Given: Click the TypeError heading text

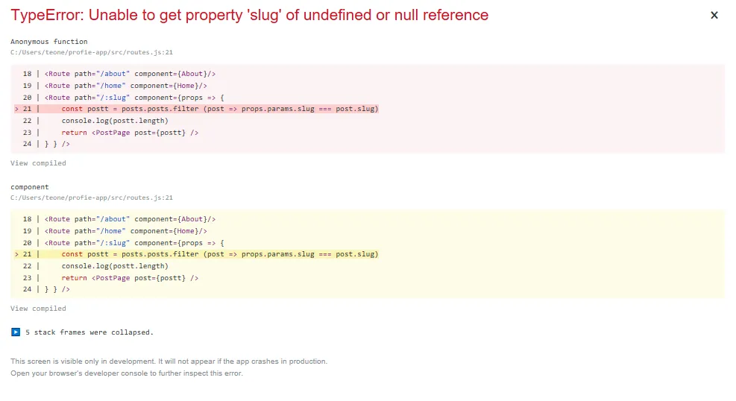Looking at the screenshot, I should pos(250,15).
